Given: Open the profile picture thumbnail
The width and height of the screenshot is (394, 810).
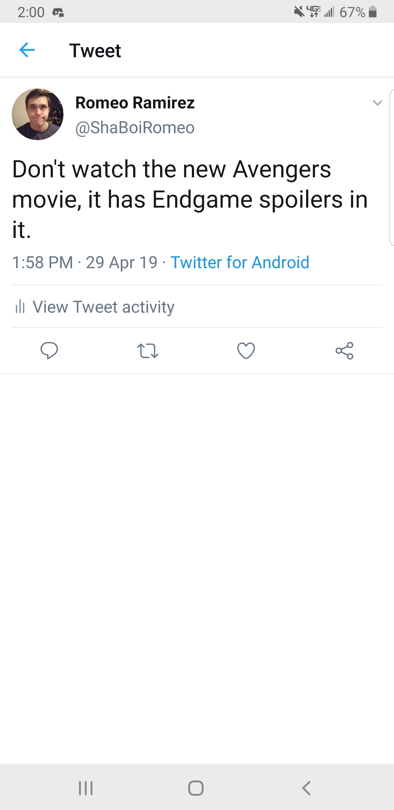Looking at the screenshot, I should tap(38, 114).
